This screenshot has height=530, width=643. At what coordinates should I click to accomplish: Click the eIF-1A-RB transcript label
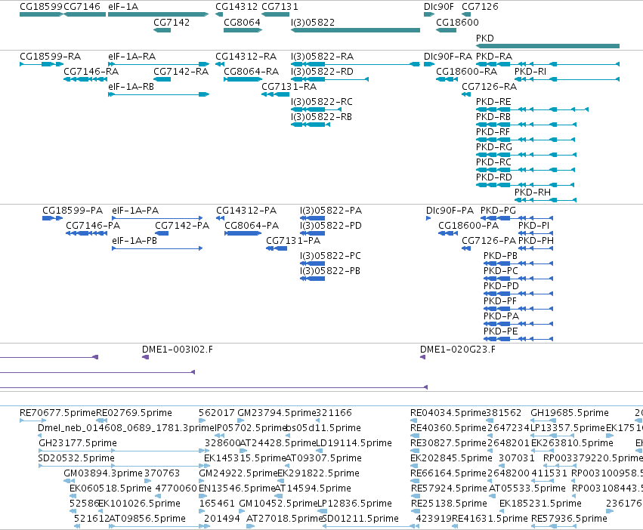(x=131, y=87)
